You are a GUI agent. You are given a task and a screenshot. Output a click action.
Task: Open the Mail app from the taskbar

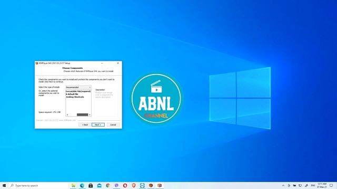tap(99, 185)
